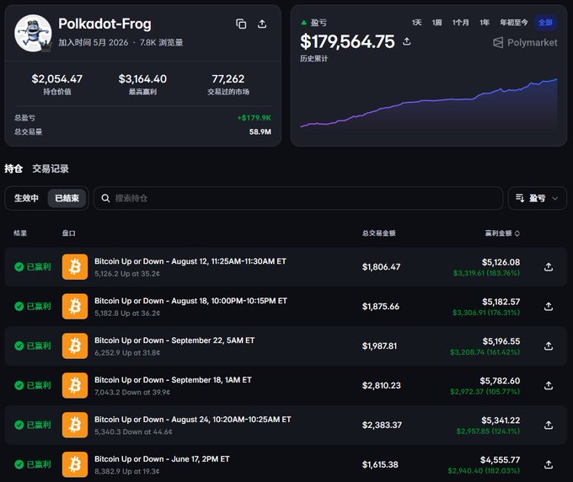Share the August 12 11:25AM market result

(549, 267)
